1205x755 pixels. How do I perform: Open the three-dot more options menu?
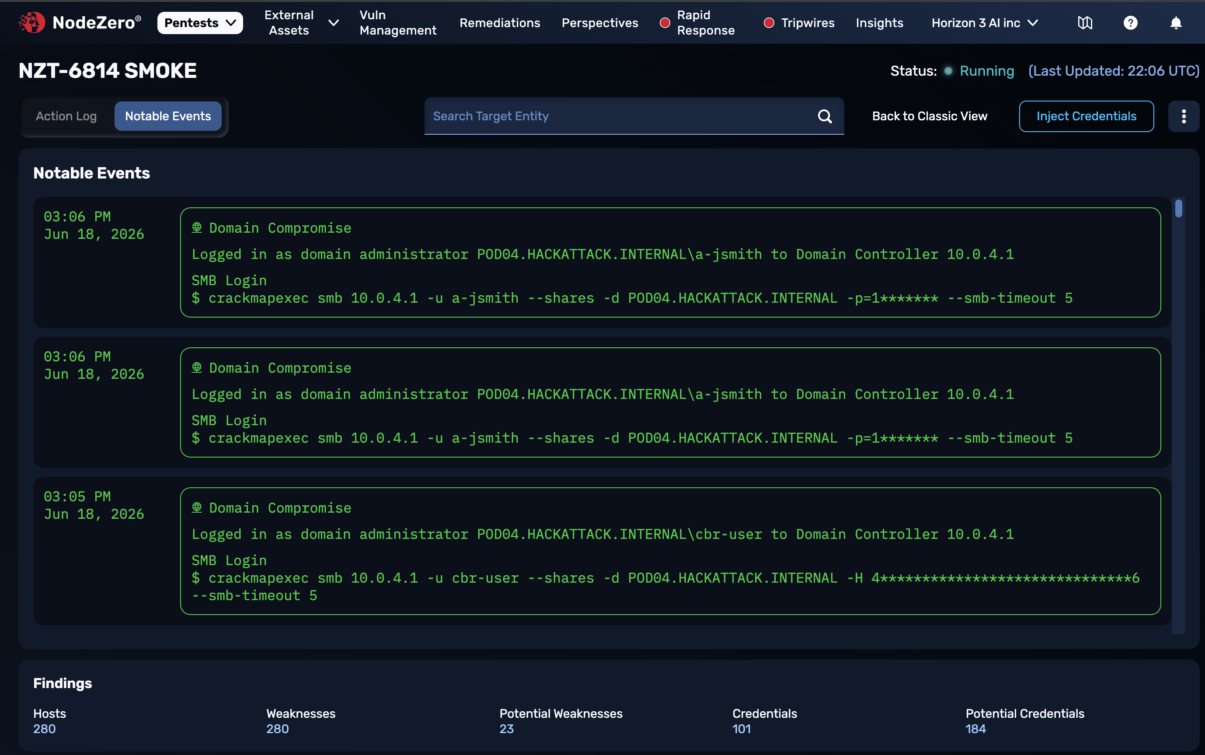tap(1184, 116)
